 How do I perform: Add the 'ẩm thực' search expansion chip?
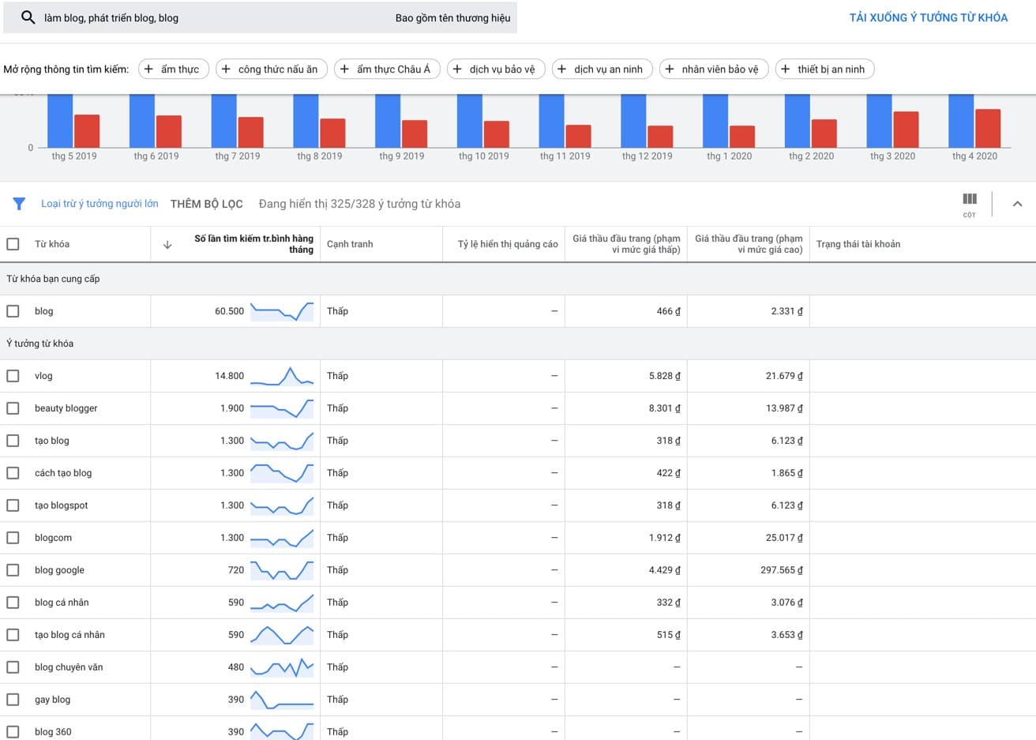[174, 69]
